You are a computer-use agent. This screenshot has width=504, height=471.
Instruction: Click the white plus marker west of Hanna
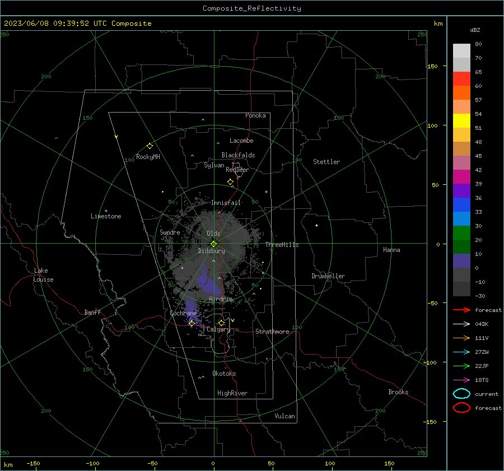tap(316, 225)
